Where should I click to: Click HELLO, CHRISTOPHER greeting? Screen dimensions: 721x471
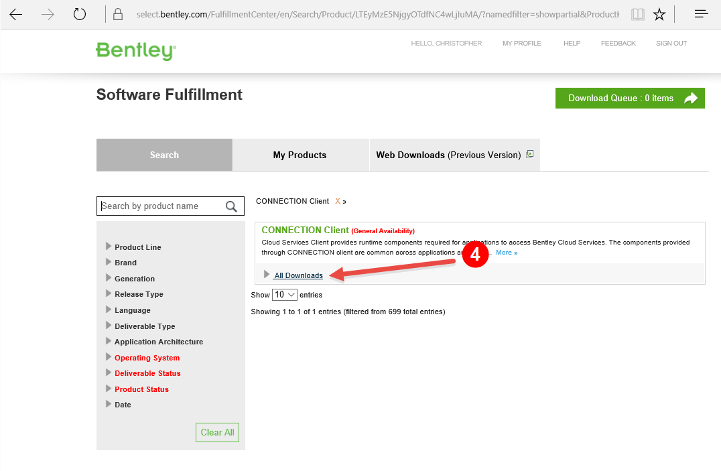446,44
